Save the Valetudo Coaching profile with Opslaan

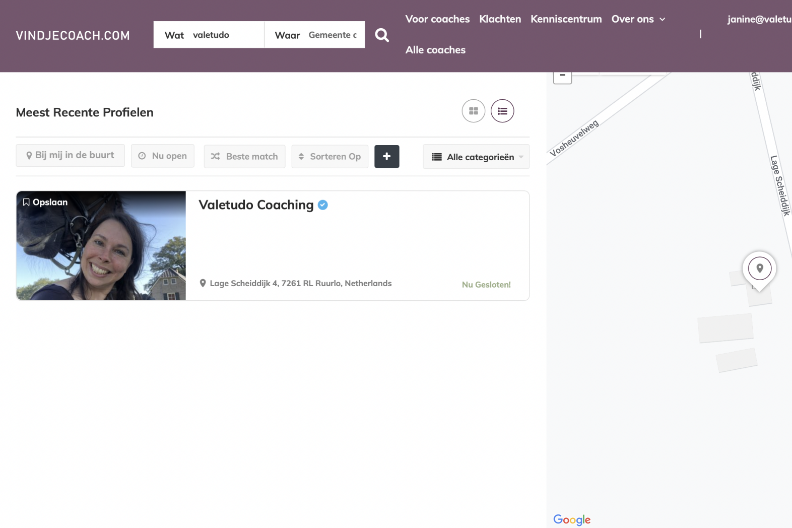click(x=45, y=202)
